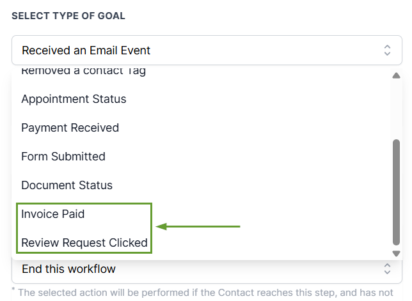Select the Invoice Paid goal option
The image size is (412, 301).
[x=53, y=214]
